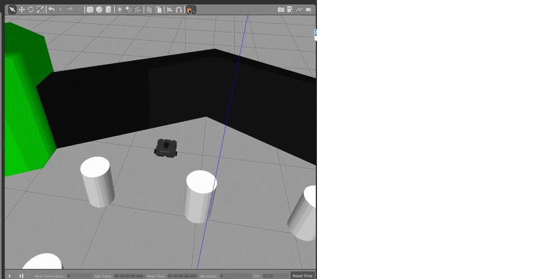
Task: Take a screenshot with camera icon
Action: coord(281,9)
